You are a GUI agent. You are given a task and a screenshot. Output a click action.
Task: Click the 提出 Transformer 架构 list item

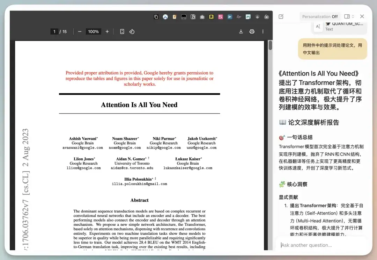click(x=326, y=219)
